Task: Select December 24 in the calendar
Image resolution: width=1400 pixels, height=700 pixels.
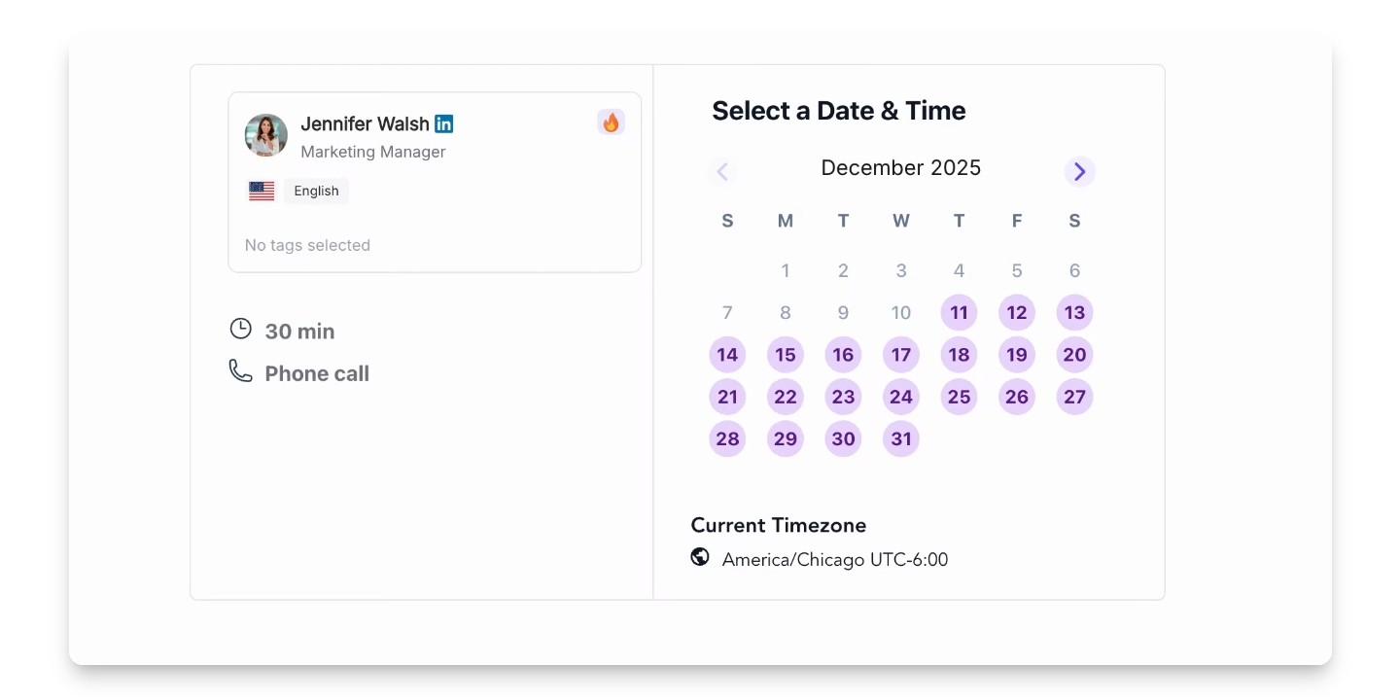Action: (901, 397)
